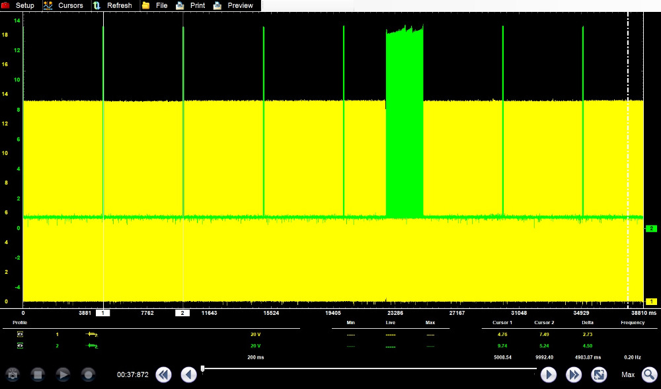661x389 pixels.
Task: Click the Profile column header
Action: tap(20, 322)
